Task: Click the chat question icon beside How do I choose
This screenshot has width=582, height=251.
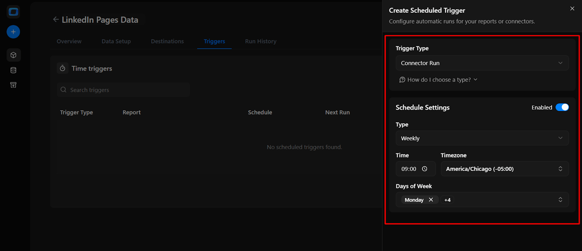Action: (x=402, y=80)
